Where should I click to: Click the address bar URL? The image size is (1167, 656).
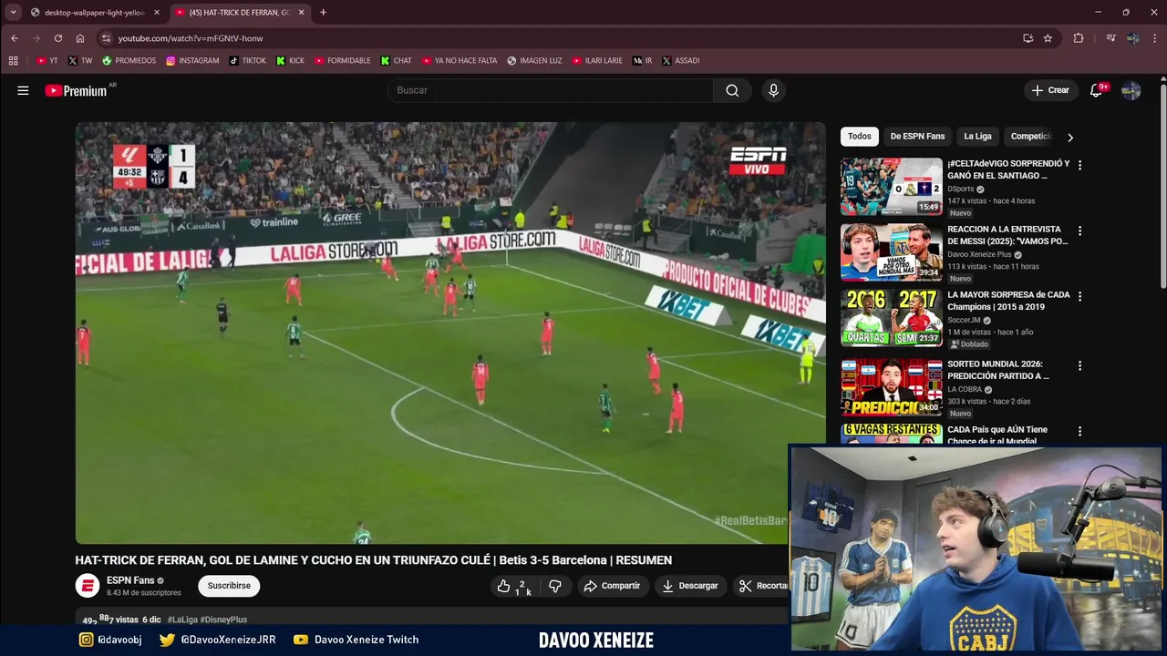[x=191, y=38]
